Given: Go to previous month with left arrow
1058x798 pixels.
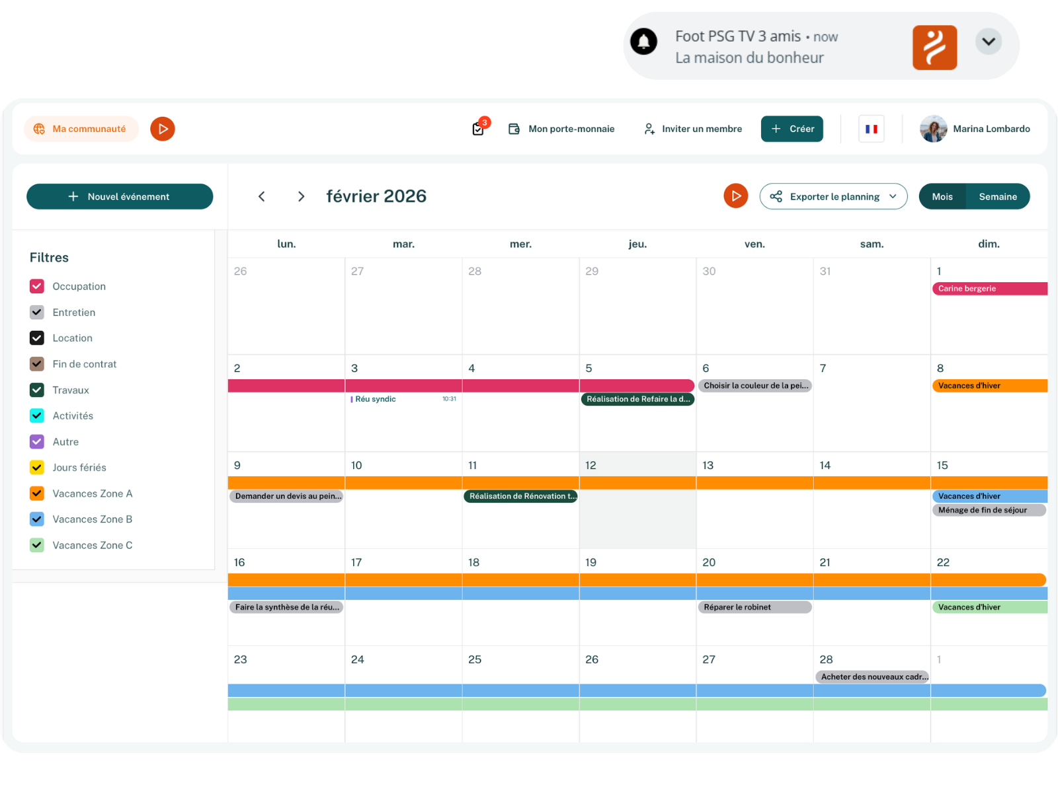Looking at the screenshot, I should (262, 197).
